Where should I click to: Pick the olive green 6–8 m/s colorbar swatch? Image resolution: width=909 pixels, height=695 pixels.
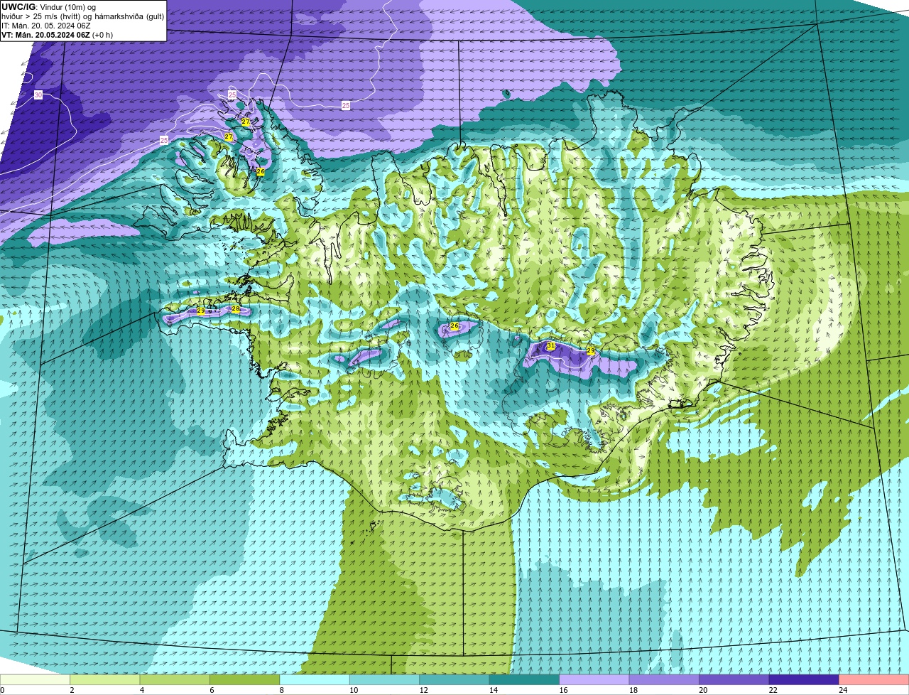coord(245,680)
